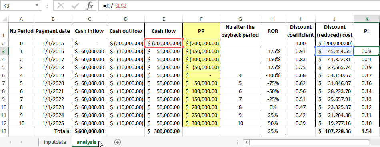
Task: Select the PI cell showing 0.10
Action: (x=367, y=123)
